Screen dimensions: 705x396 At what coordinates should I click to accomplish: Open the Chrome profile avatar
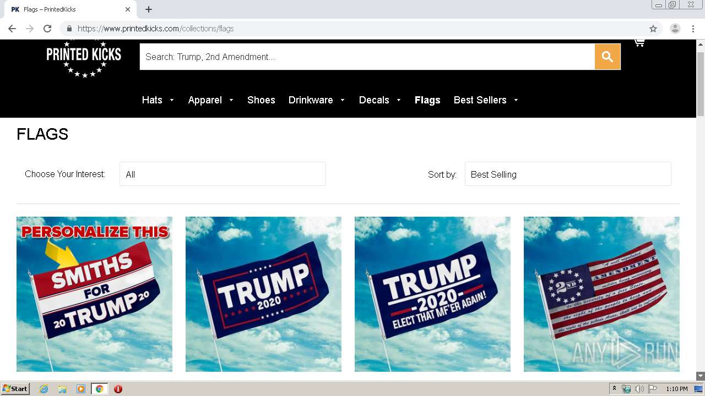coord(675,29)
